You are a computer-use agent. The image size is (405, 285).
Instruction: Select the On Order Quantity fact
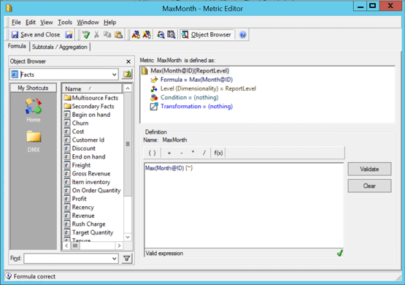93,190
